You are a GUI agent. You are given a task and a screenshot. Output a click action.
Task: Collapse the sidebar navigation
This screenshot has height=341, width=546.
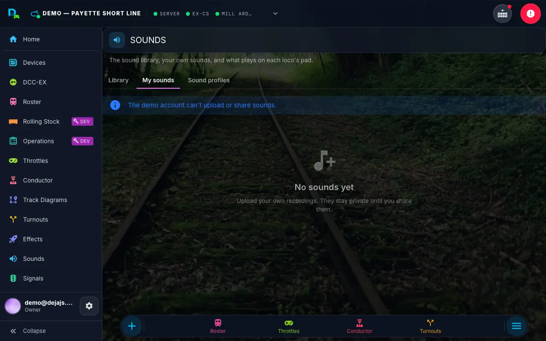click(51, 331)
